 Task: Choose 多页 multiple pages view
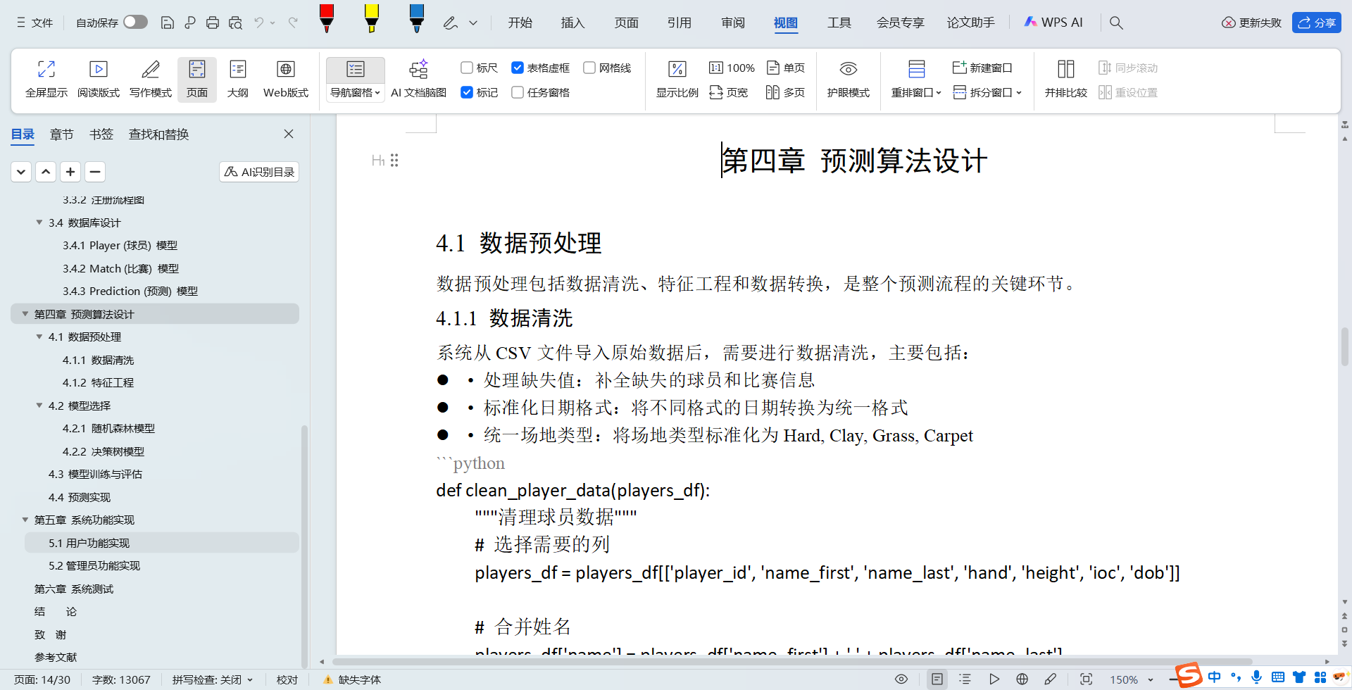[x=786, y=92]
